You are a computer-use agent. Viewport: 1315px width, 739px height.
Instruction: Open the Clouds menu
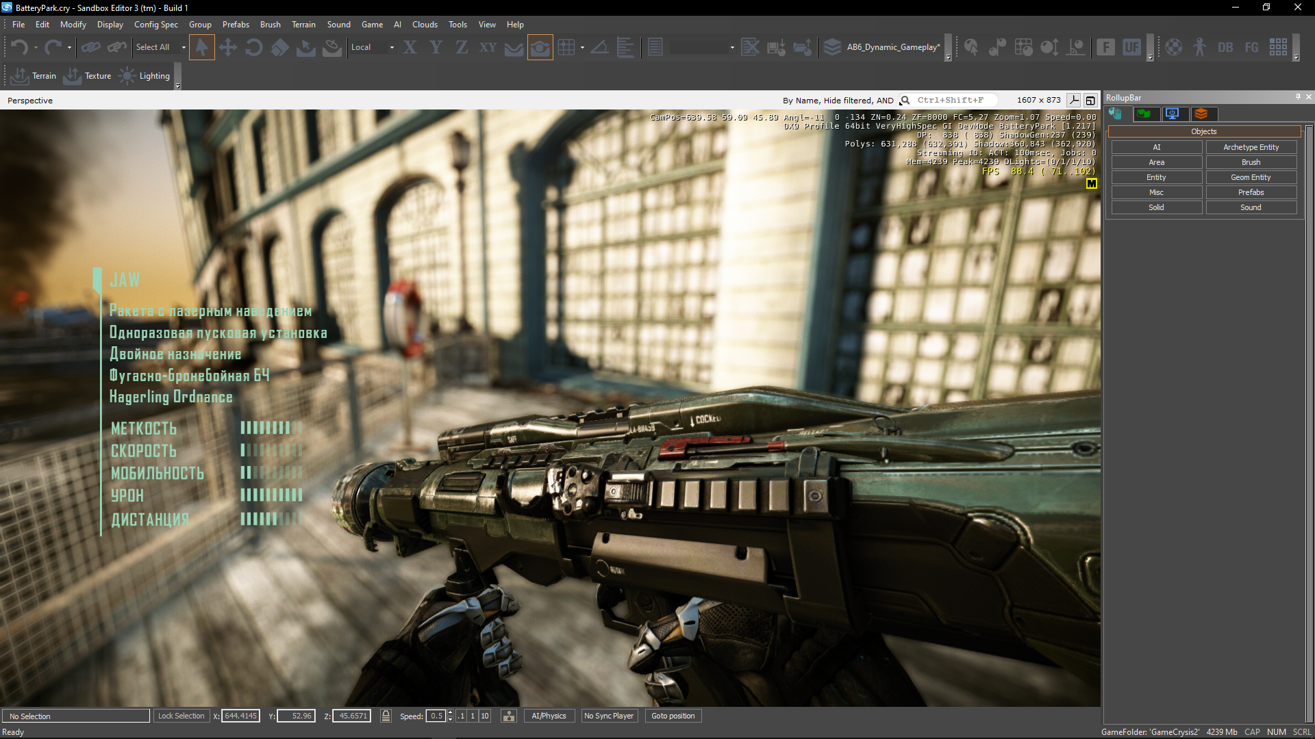(425, 25)
